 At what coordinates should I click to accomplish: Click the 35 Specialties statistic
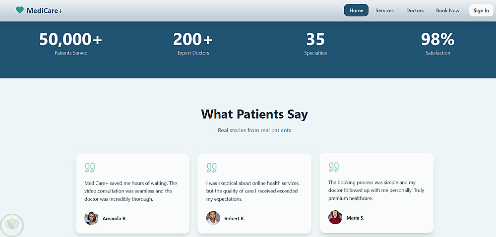[x=315, y=43]
